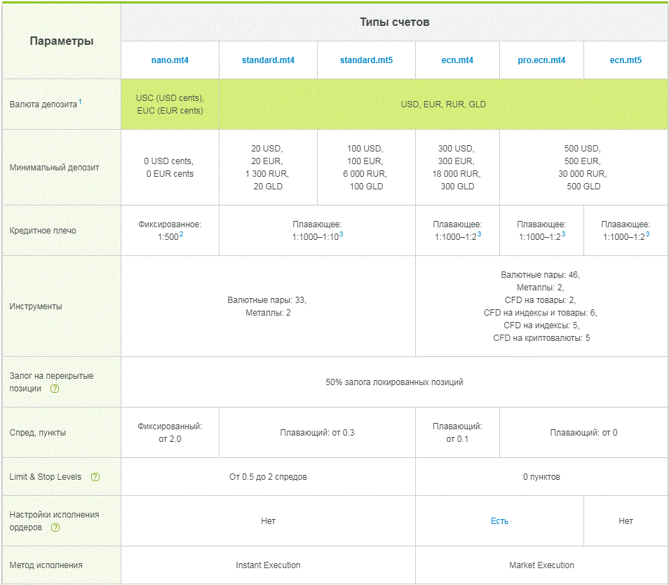Click help icon beside Настройки исполнения ордеров
Image resolution: width=669 pixels, height=585 pixels.
click(x=55, y=527)
